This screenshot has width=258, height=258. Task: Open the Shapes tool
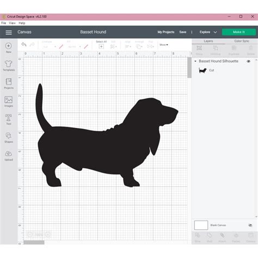[9, 137]
